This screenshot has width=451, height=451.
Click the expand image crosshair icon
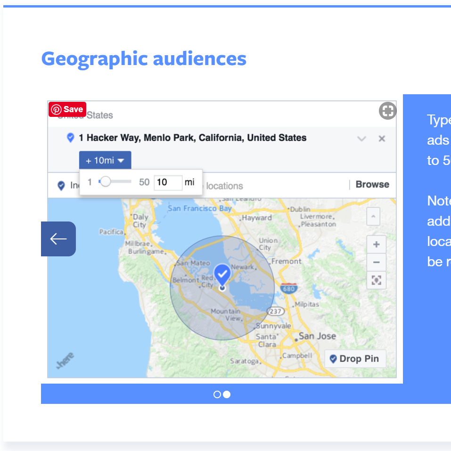pyautogui.click(x=387, y=111)
